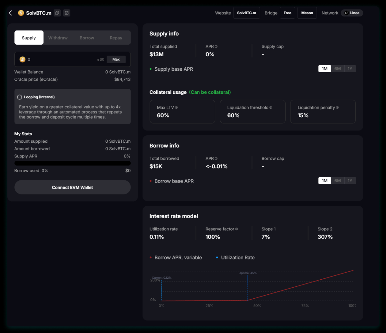Open the Borrow tab
The image size is (386, 333).
coord(87,38)
